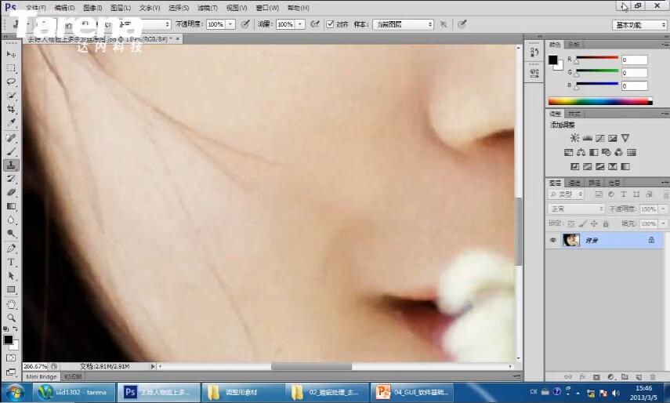The image size is (670, 403).
Task: Open 调整用素材 folder in taskbar
Action: pos(243,392)
